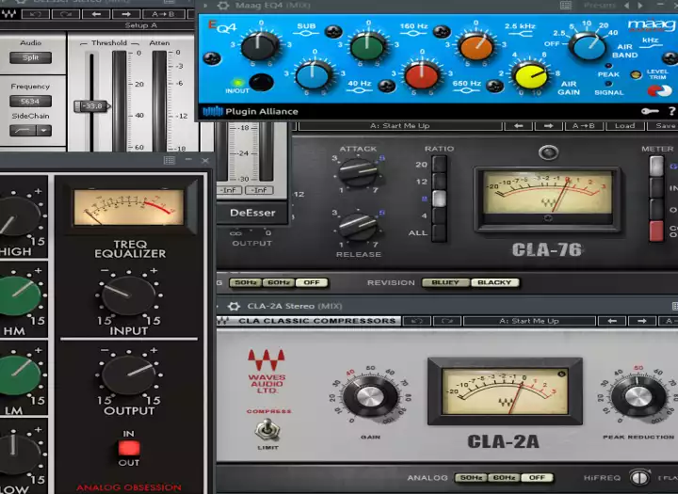Viewport: 678px width, 494px height.
Task: Open the TREQ window presets grid icon
Action: (169, 161)
